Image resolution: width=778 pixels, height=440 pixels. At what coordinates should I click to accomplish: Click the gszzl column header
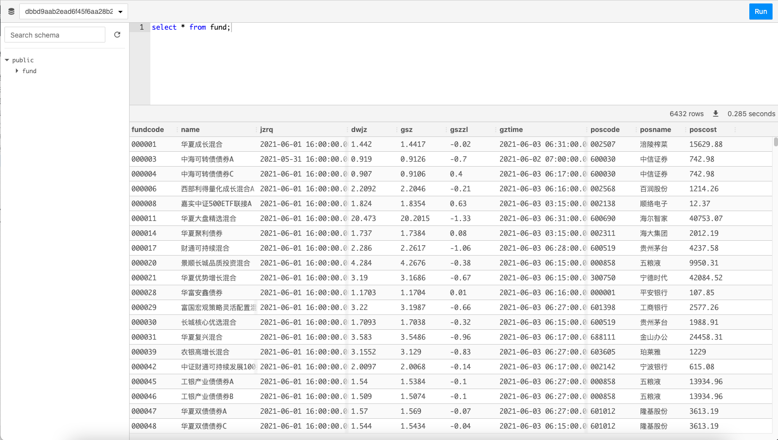[x=459, y=130]
